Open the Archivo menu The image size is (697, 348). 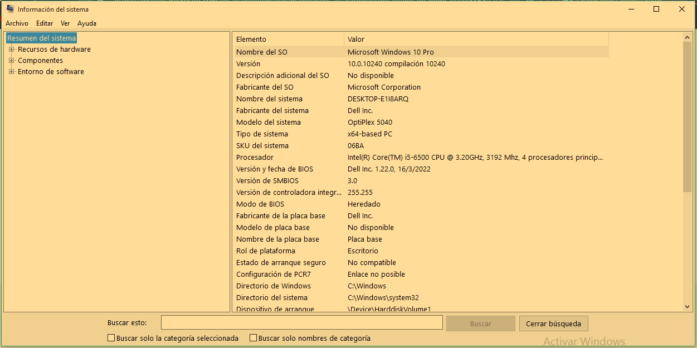(17, 23)
